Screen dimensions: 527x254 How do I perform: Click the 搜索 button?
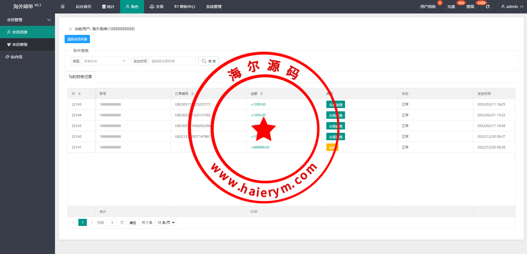click(209, 61)
